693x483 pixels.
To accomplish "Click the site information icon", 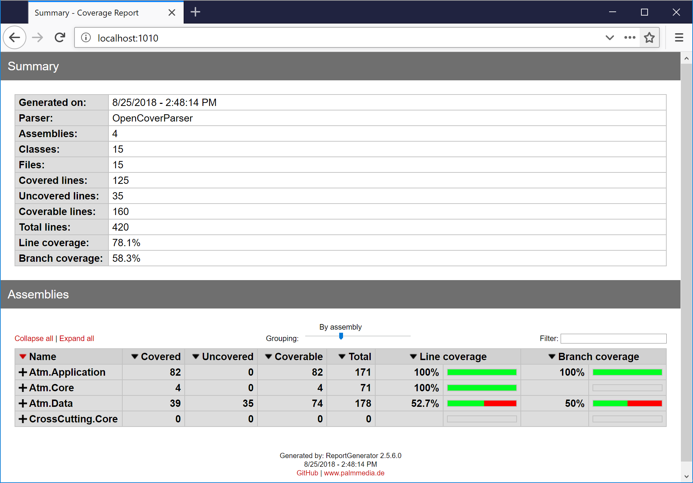I will point(86,38).
